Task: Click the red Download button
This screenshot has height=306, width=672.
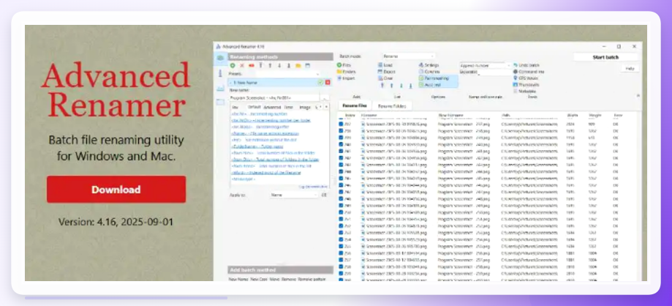Action: coord(116,190)
